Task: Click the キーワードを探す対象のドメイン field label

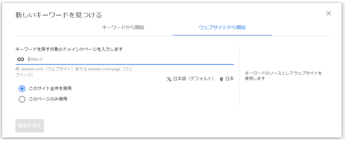Action: click(x=69, y=49)
